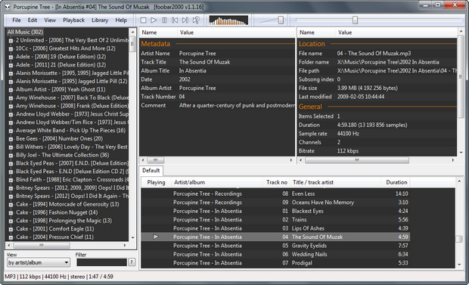This screenshot has width=469, height=285.
Task: Expand Adele 19 Deluxe Edition node
Action: pyautogui.click(x=11, y=57)
